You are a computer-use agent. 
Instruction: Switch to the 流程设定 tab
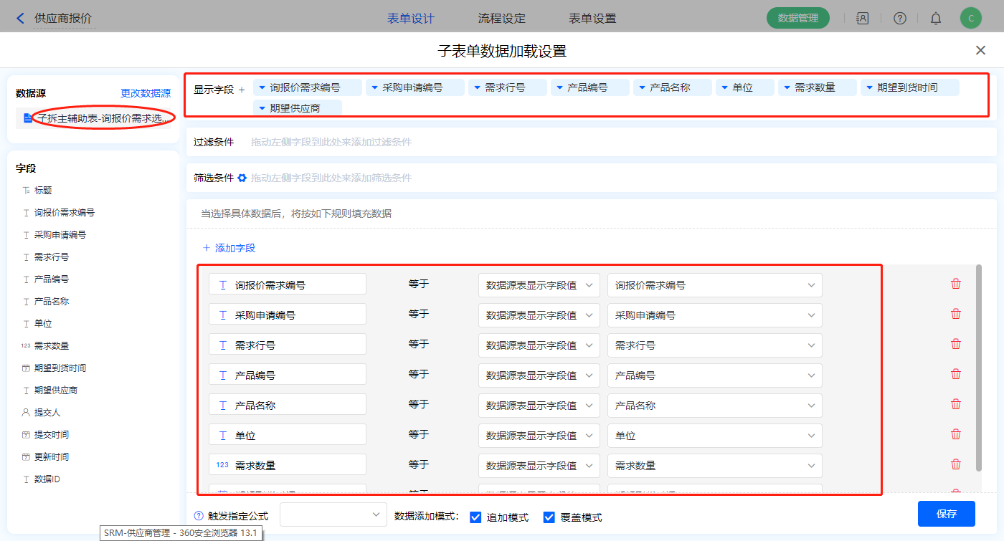click(x=501, y=19)
